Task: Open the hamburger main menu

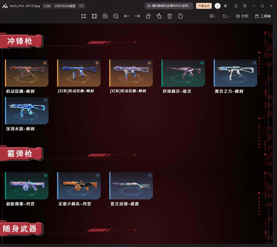Action: click(236, 6)
